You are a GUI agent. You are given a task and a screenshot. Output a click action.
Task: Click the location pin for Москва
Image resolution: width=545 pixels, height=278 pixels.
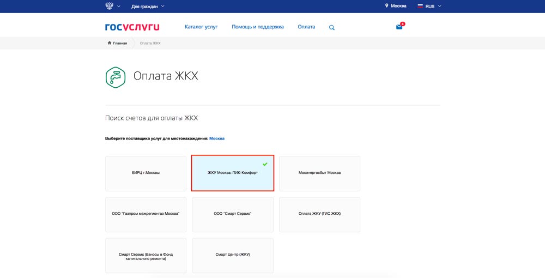386,6
